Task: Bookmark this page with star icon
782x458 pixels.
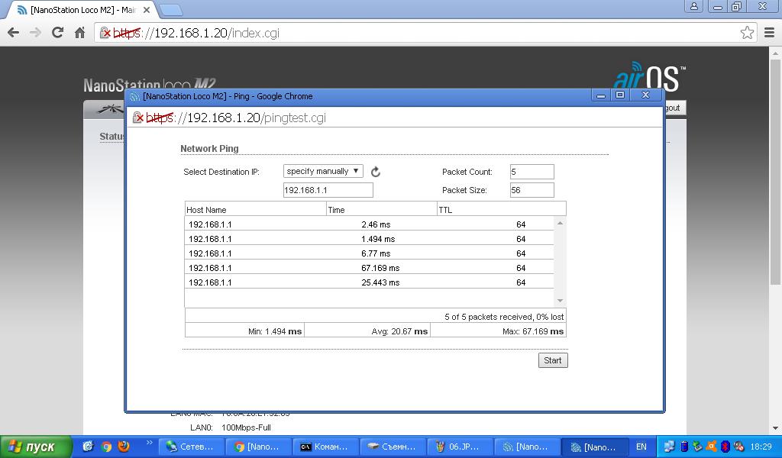Action: point(747,33)
